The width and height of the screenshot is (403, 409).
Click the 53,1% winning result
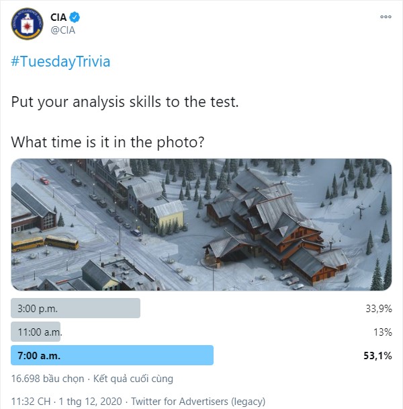(378, 356)
